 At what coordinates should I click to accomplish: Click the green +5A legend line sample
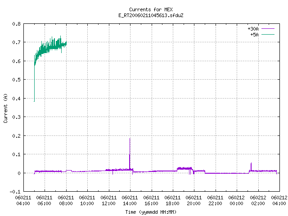(x=268, y=34)
